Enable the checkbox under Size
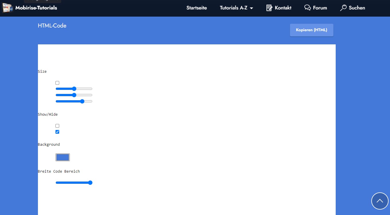 coord(57,83)
